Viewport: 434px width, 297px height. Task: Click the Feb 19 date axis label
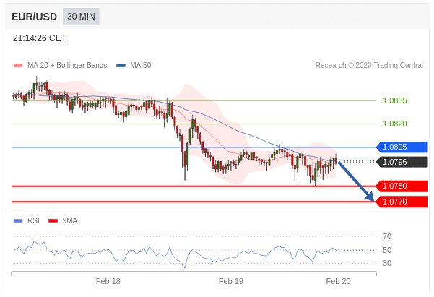(231, 282)
